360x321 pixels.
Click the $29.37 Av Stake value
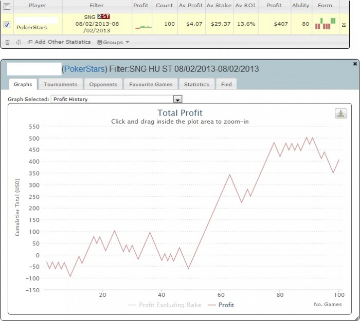221,24
